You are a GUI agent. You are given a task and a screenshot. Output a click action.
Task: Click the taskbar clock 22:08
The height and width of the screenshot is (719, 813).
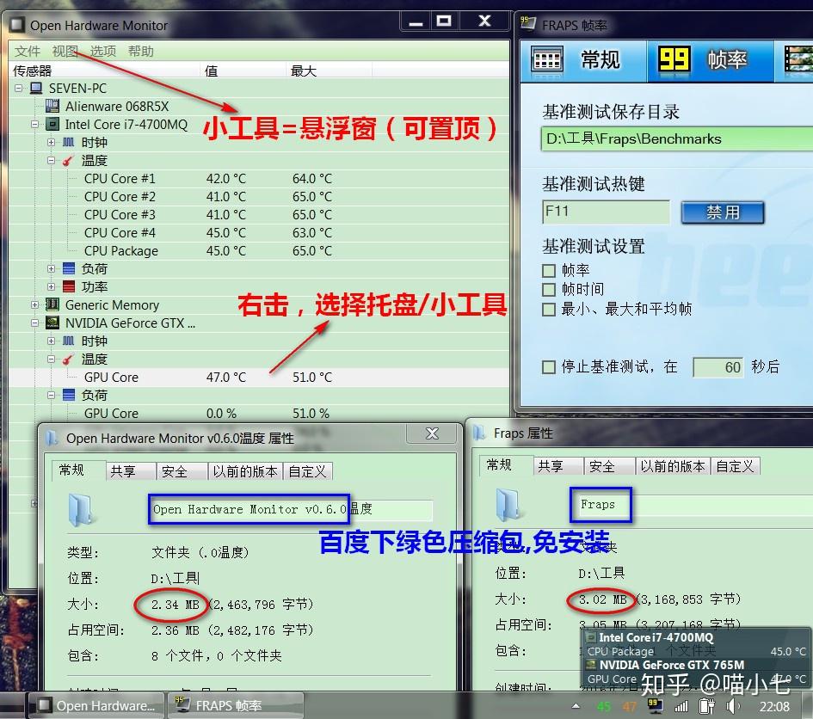pos(774,707)
